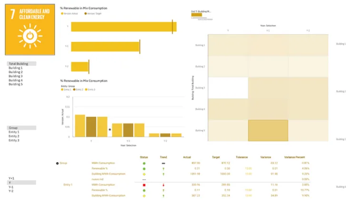
Task: Click the SDG 7 Affordable and Clean Energy logo
Action: (30, 30)
